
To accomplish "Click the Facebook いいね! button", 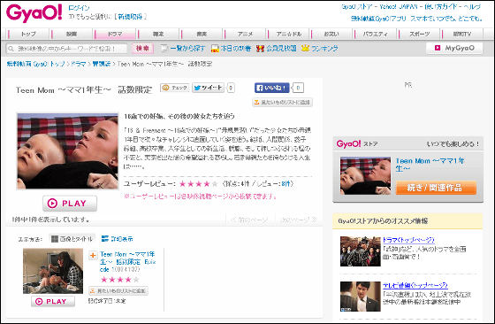I will (272, 88).
